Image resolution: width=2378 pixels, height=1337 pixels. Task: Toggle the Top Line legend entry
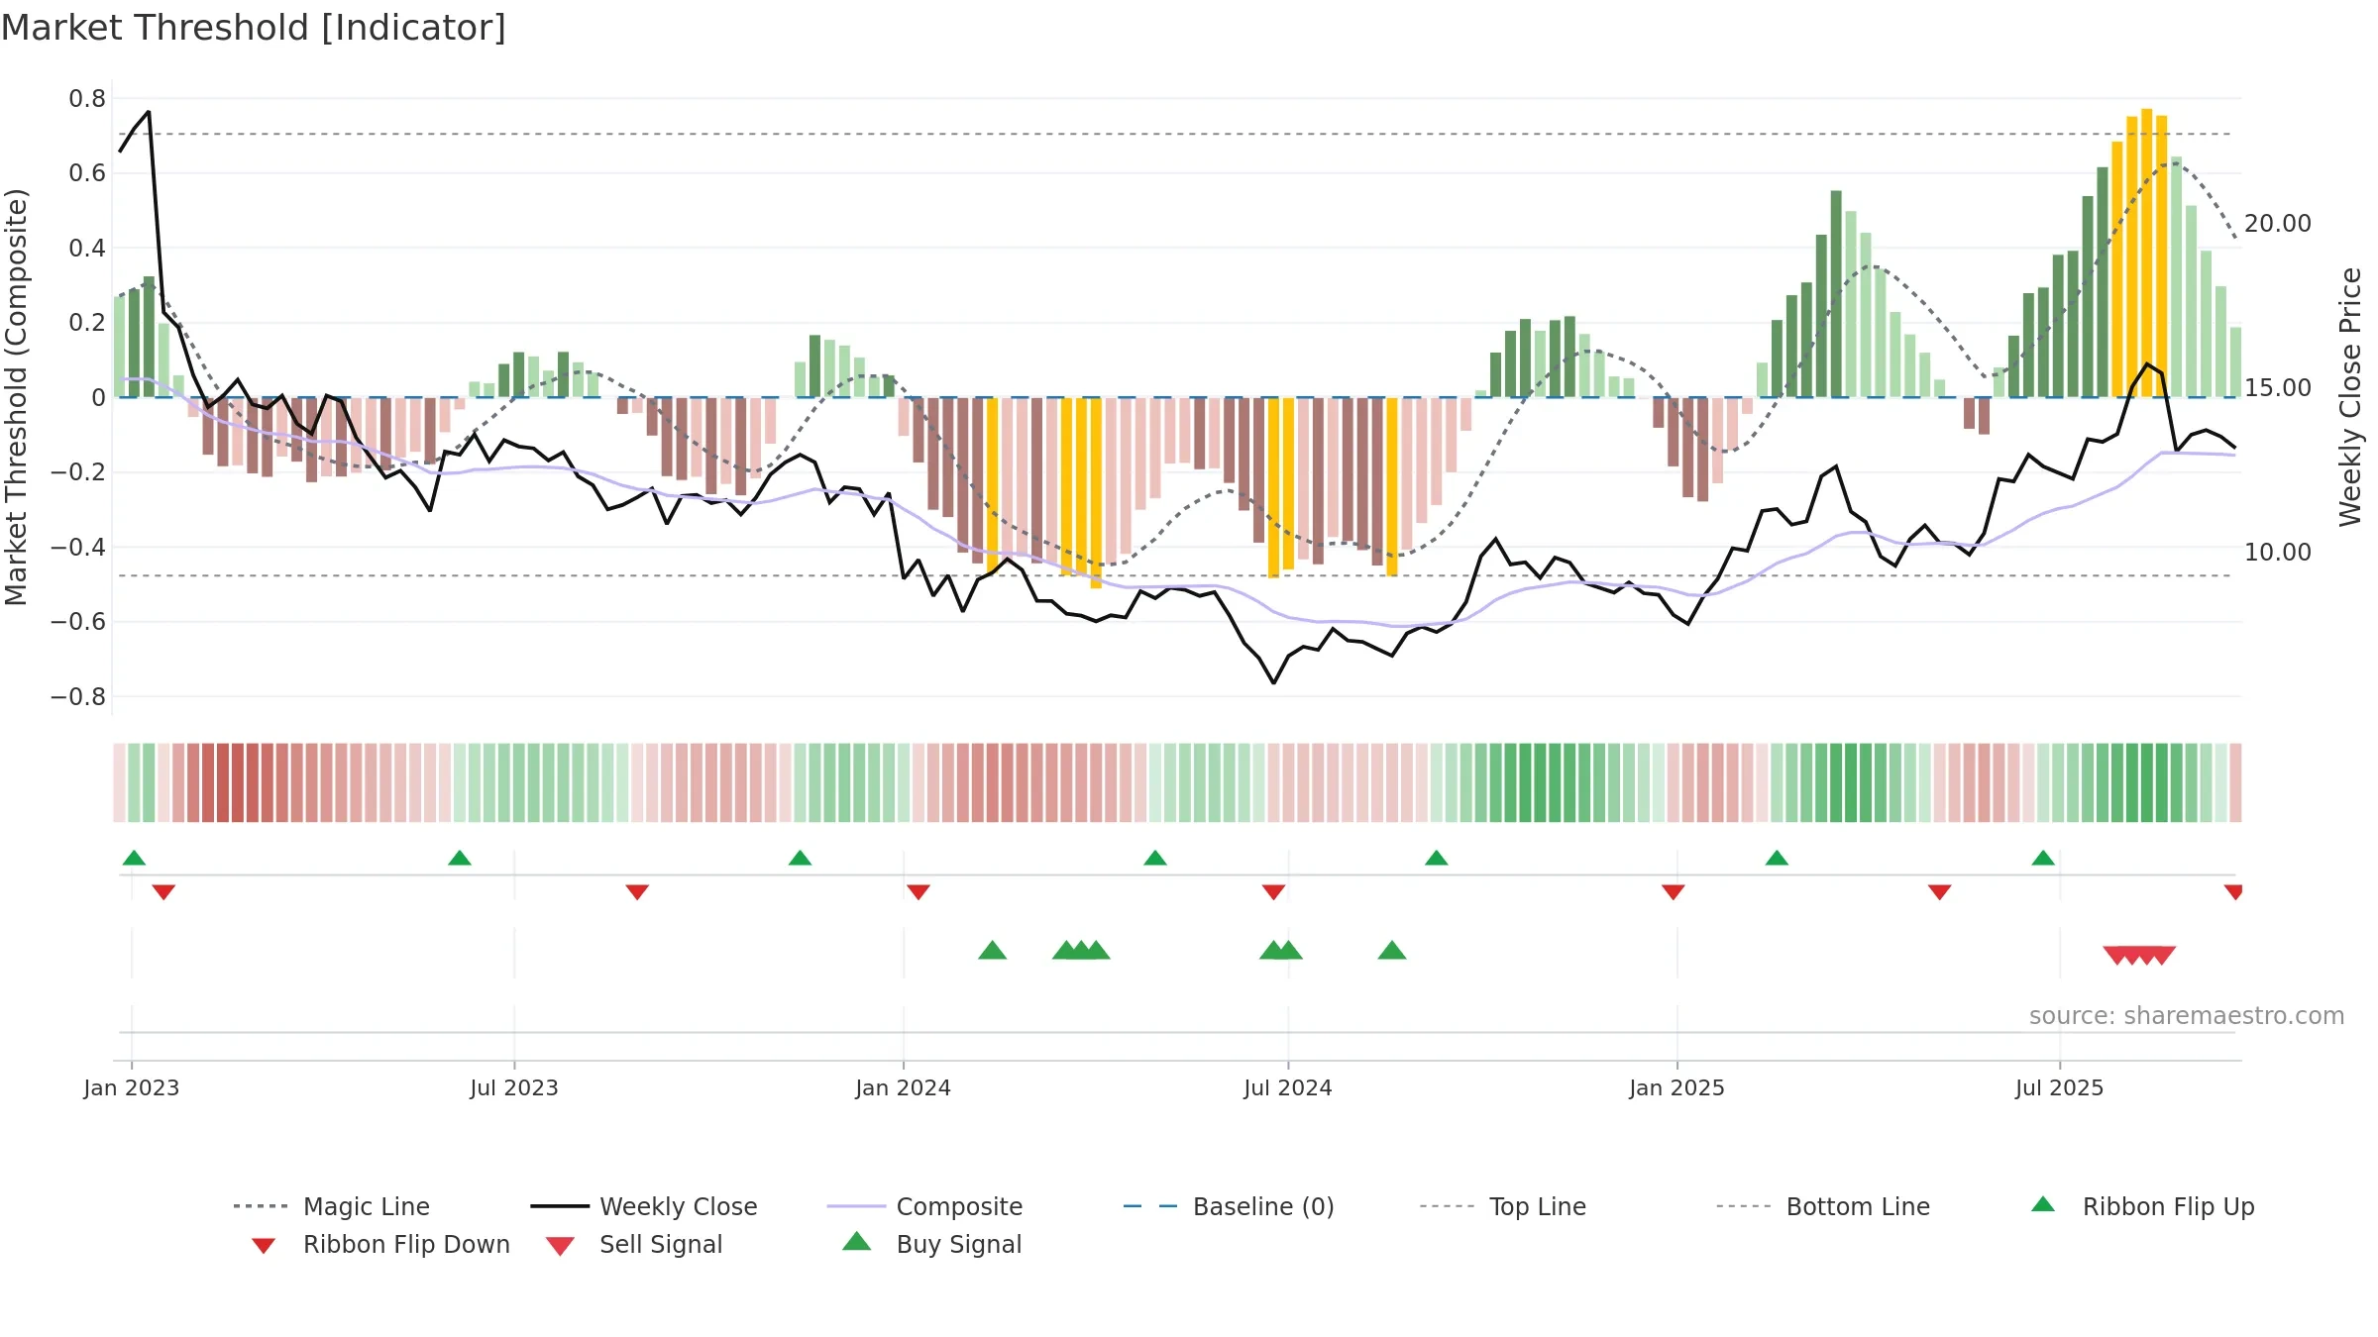(x=1502, y=1206)
